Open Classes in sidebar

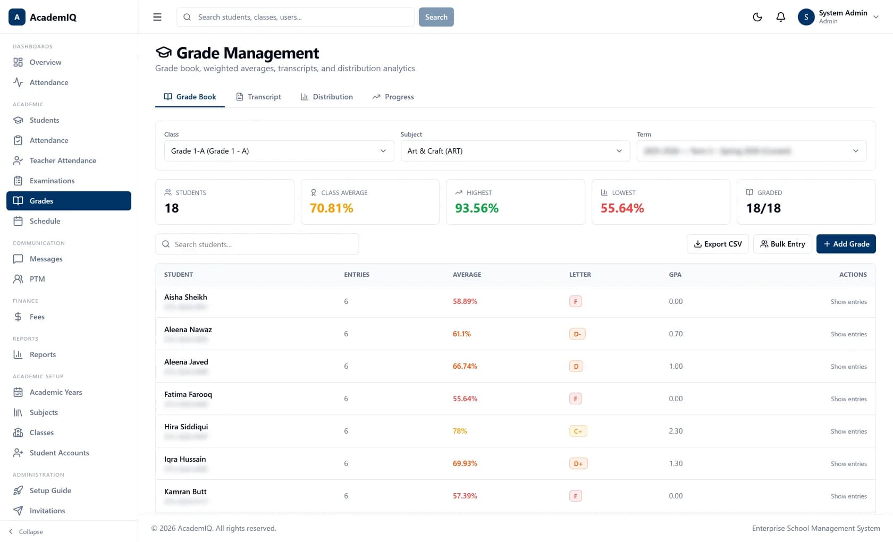click(69, 433)
